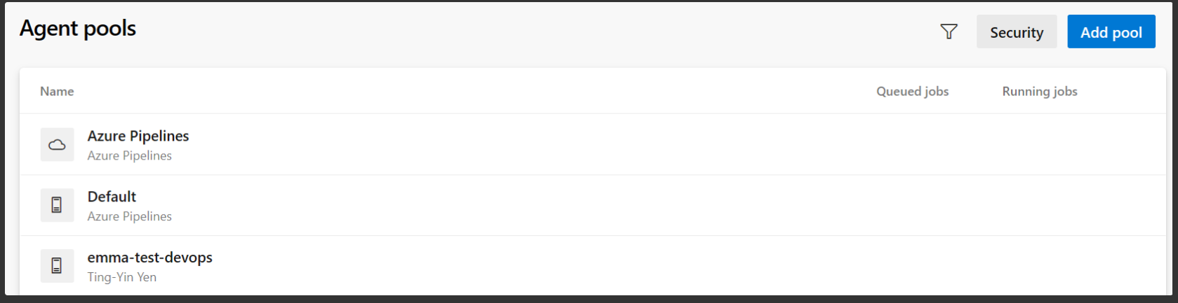1178x303 pixels.
Task: Open the Security settings button
Action: coord(1016,32)
